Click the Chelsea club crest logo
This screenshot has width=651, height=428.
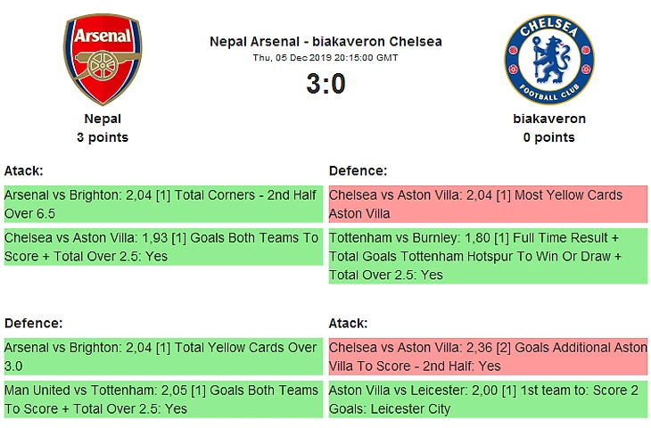pyautogui.click(x=548, y=60)
